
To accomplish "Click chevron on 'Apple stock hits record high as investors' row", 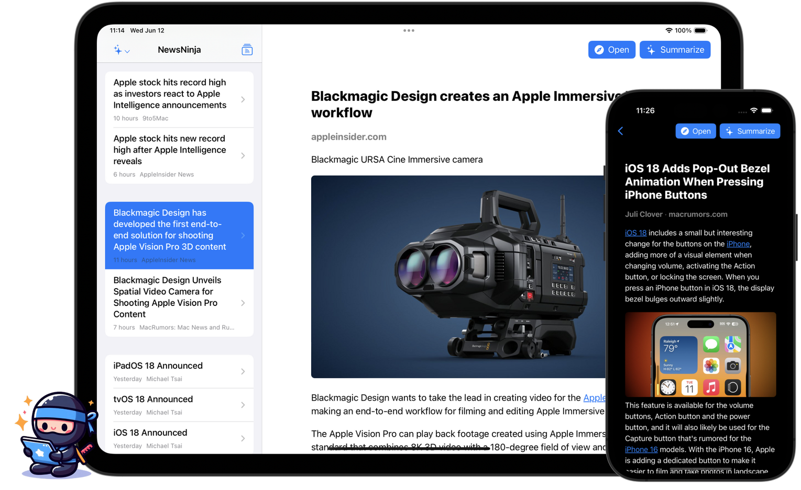I will click(243, 99).
